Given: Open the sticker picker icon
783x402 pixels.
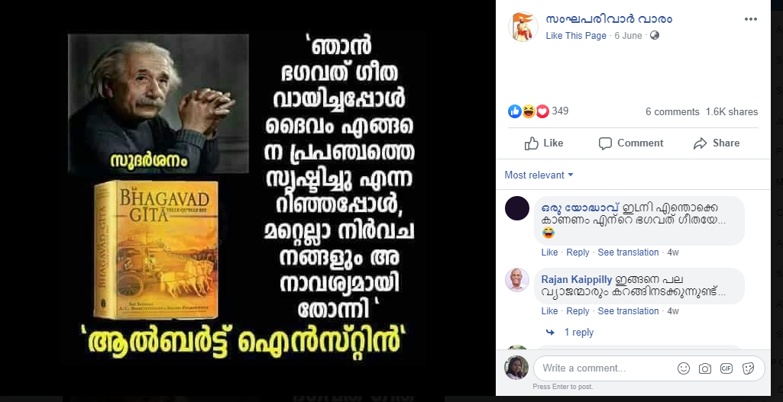Looking at the screenshot, I should click(748, 368).
